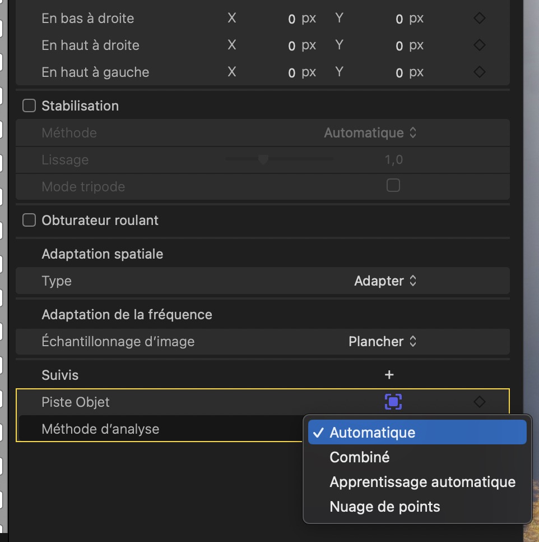Click Y value field of En haut à gauche
539x542 pixels.
tap(399, 72)
